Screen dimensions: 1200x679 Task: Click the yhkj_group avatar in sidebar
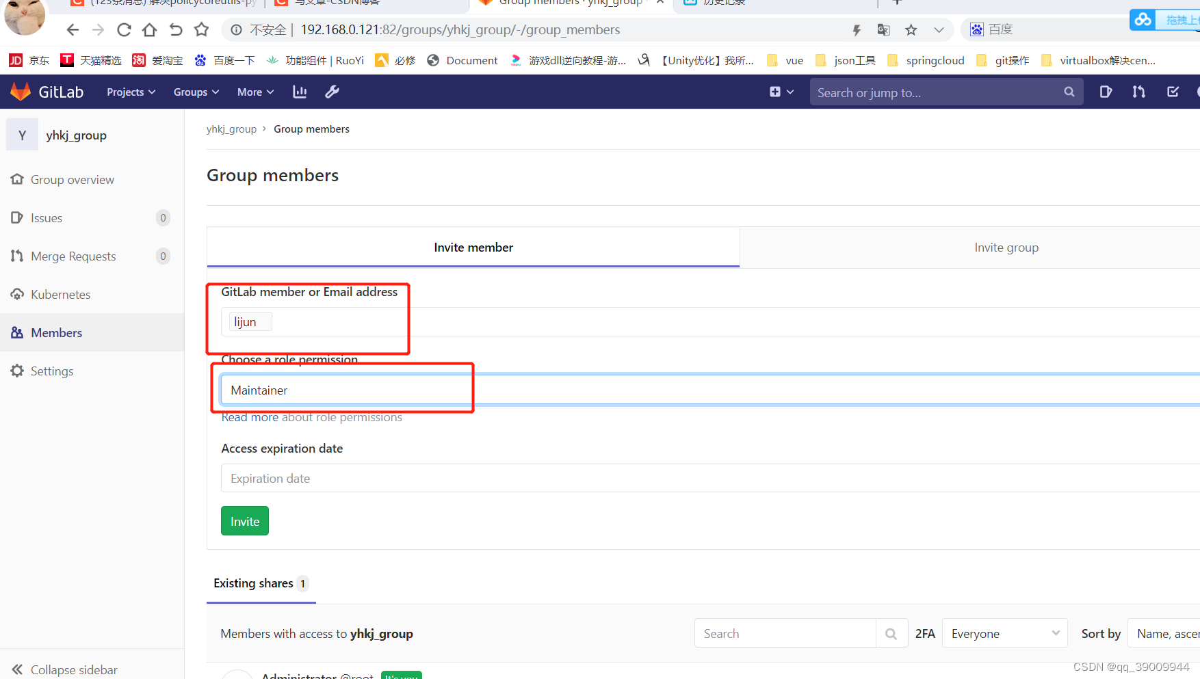pyautogui.click(x=22, y=135)
